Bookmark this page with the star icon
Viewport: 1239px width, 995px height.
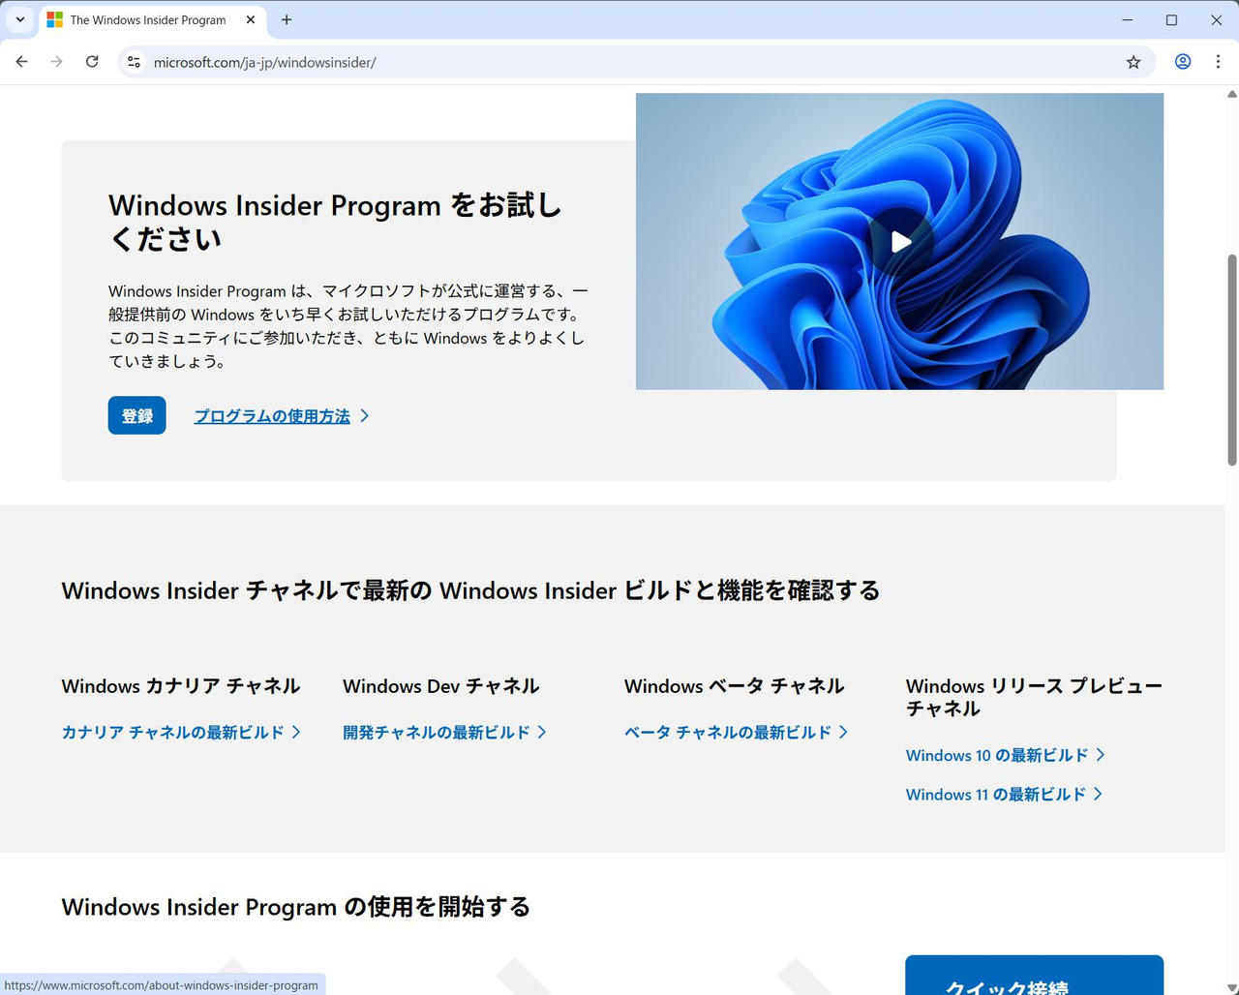pos(1133,62)
